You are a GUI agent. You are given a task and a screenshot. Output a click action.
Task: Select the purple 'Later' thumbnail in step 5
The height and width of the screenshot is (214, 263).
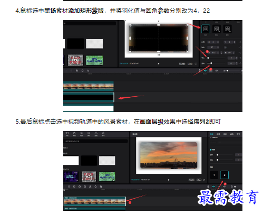point(71,176)
